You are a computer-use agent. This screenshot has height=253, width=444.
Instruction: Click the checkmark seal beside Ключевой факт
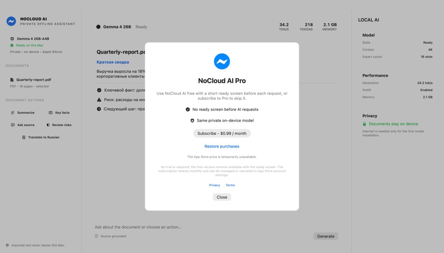click(99, 90)
